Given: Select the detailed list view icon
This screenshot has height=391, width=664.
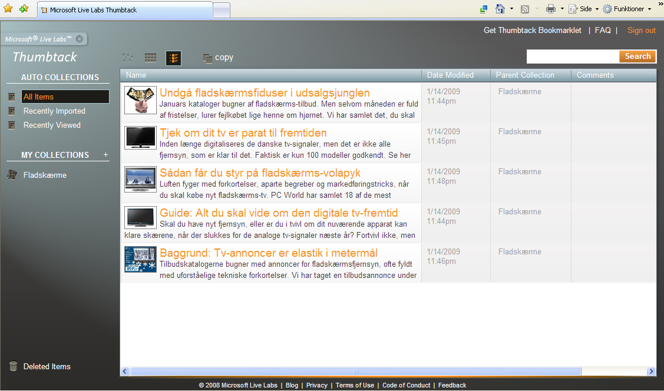Looking at the screenshot, I should tap(174, 58).
